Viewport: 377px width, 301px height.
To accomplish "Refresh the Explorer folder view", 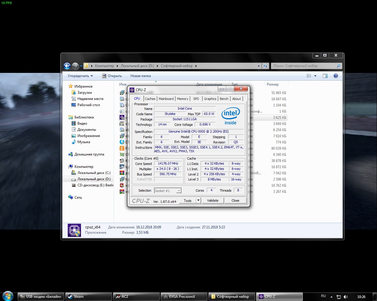I will tap(265, 66).
